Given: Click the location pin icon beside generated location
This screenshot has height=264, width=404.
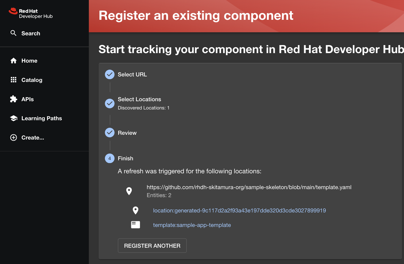Looking at the screenshot, I should pos(136,210).
